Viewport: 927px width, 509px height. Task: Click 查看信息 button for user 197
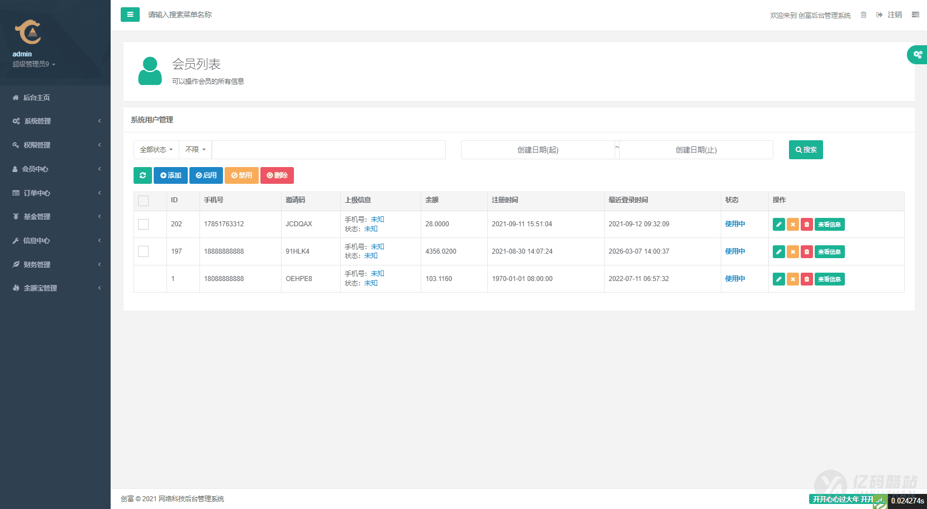(829, 252)
